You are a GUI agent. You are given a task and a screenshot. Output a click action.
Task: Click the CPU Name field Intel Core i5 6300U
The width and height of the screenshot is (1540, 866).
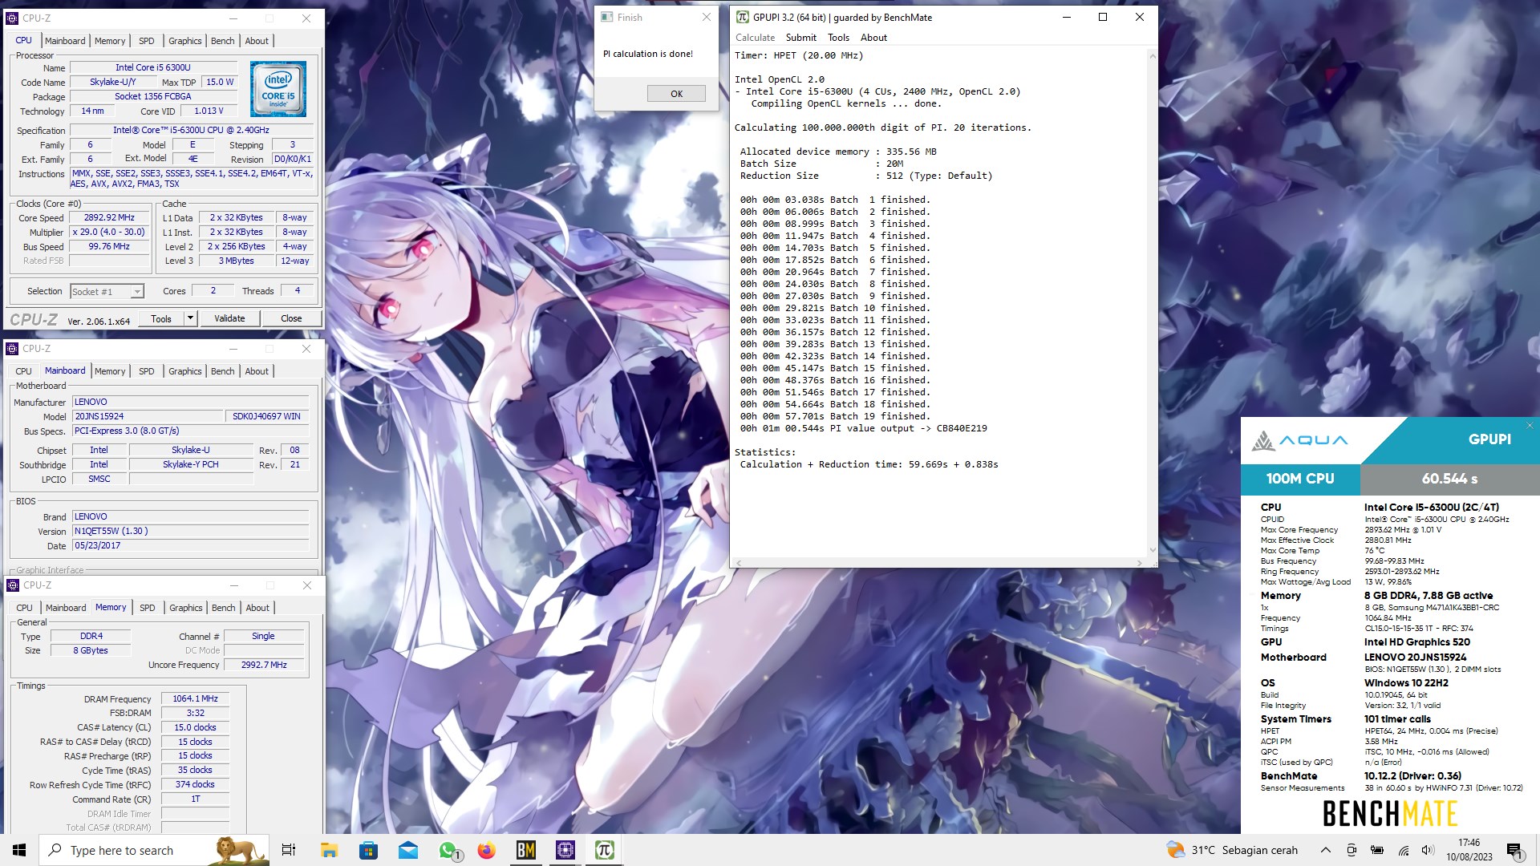[153, 68]
